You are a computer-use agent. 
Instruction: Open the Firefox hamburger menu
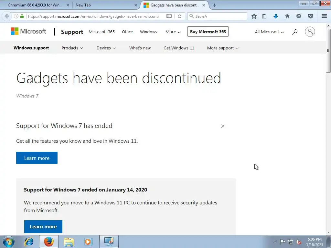click(x=324, y=16)
